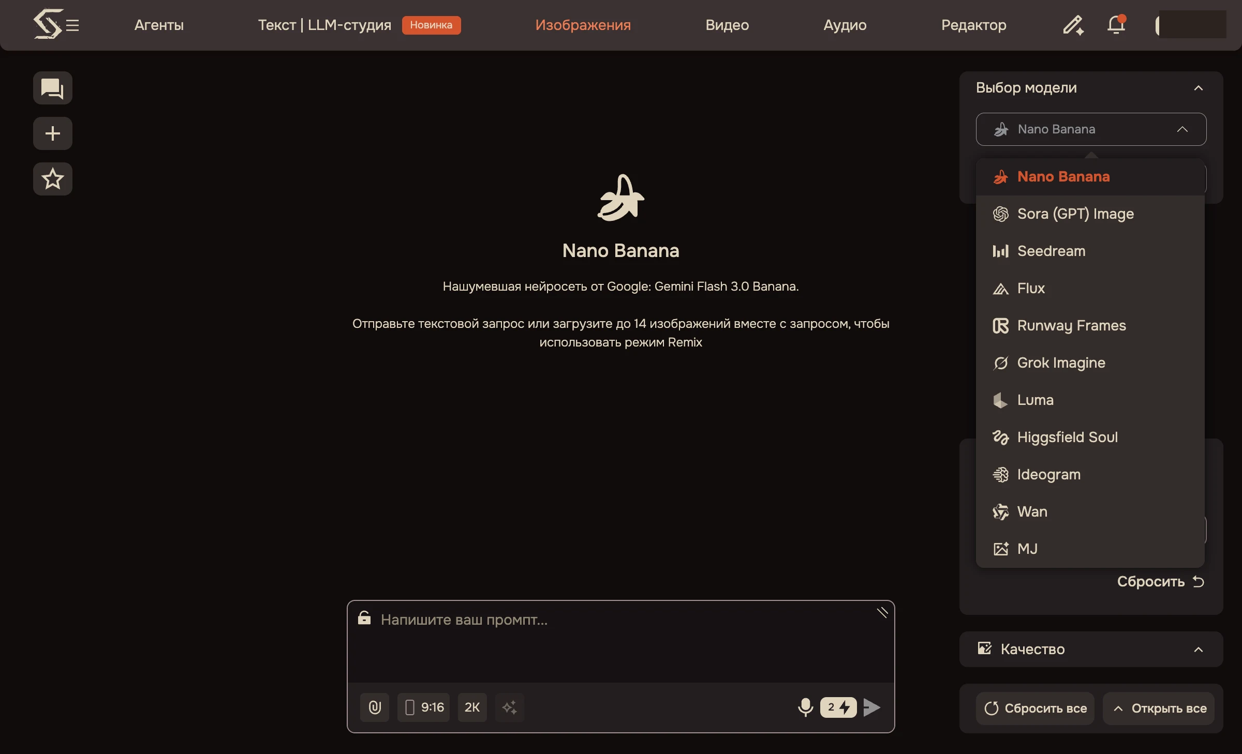Image resolution: width=1242 pixels, height=754 pixels.
Task: Open the Видео tab
Action: [727, 25]
